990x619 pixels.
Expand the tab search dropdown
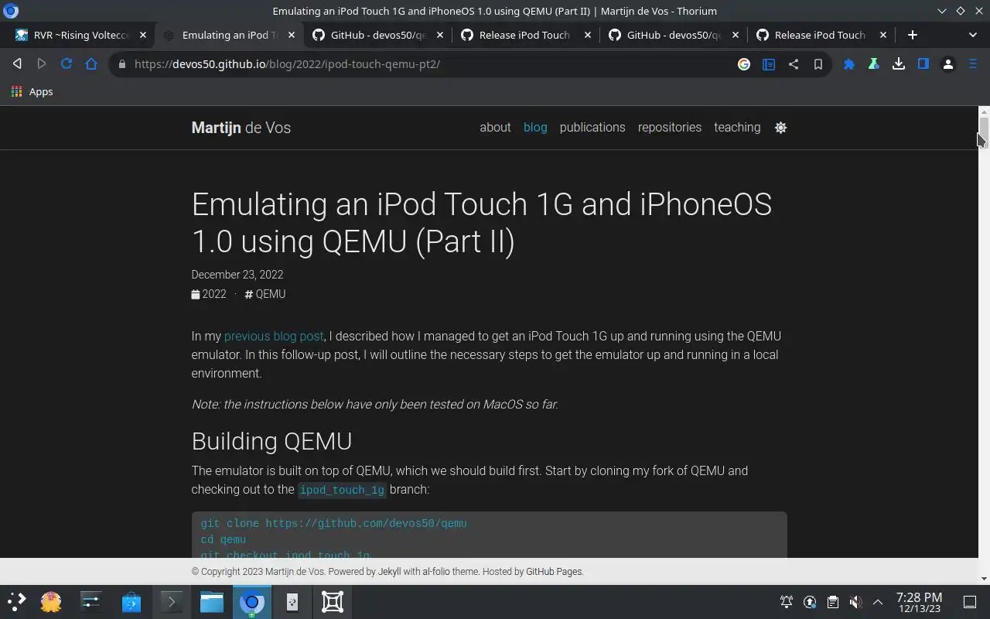point(973,35)
